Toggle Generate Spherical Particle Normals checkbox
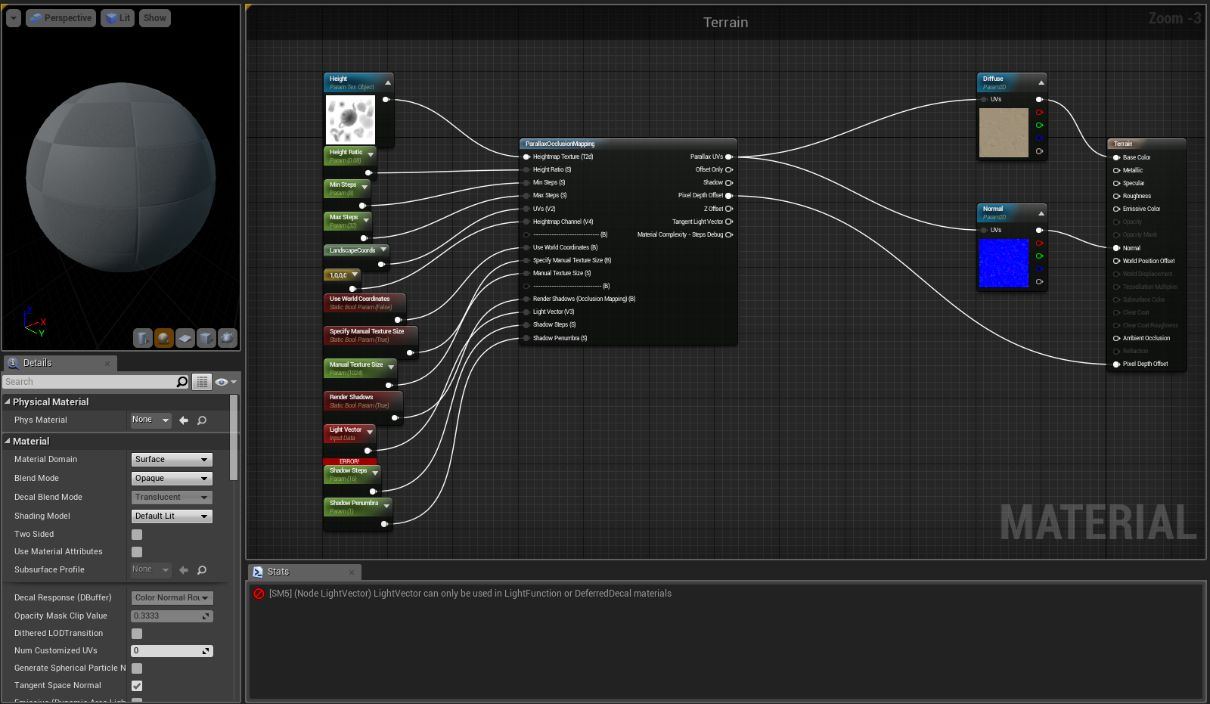1210x704 pixels. click(x=137, y=668)
